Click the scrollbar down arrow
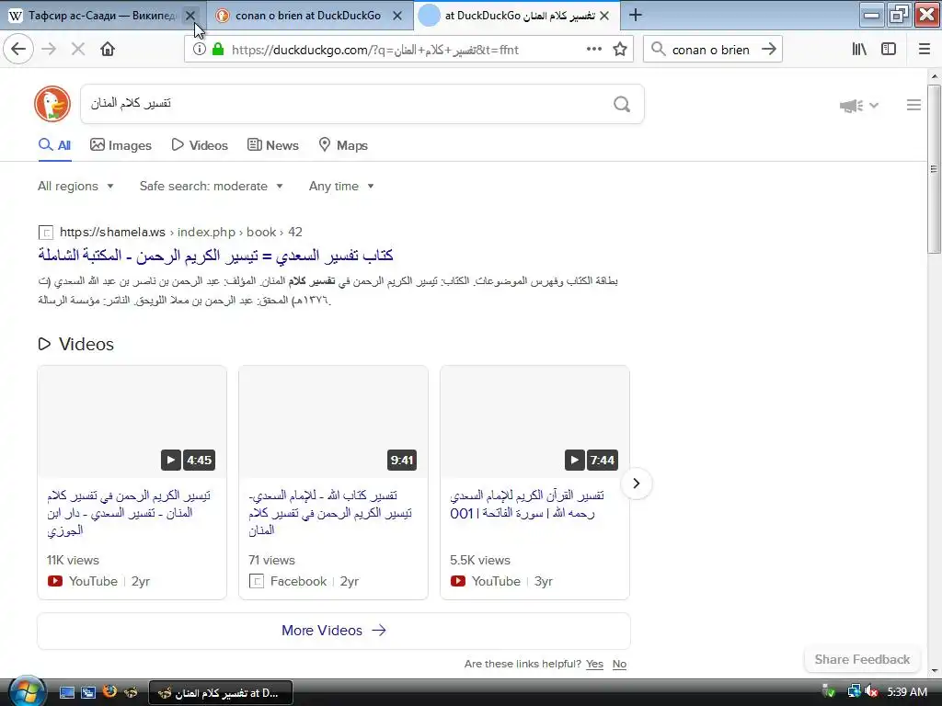 click(934, 670)
